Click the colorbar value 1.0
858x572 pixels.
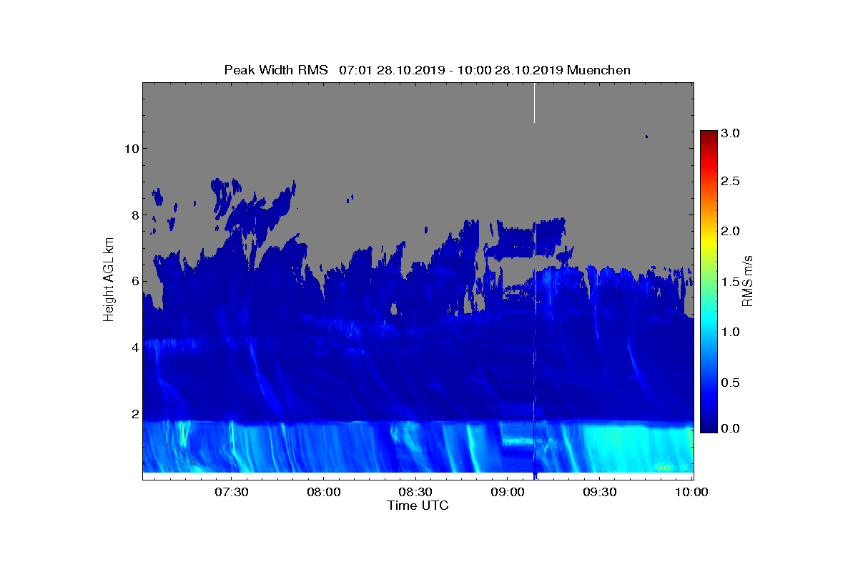[x=731, y=332]
